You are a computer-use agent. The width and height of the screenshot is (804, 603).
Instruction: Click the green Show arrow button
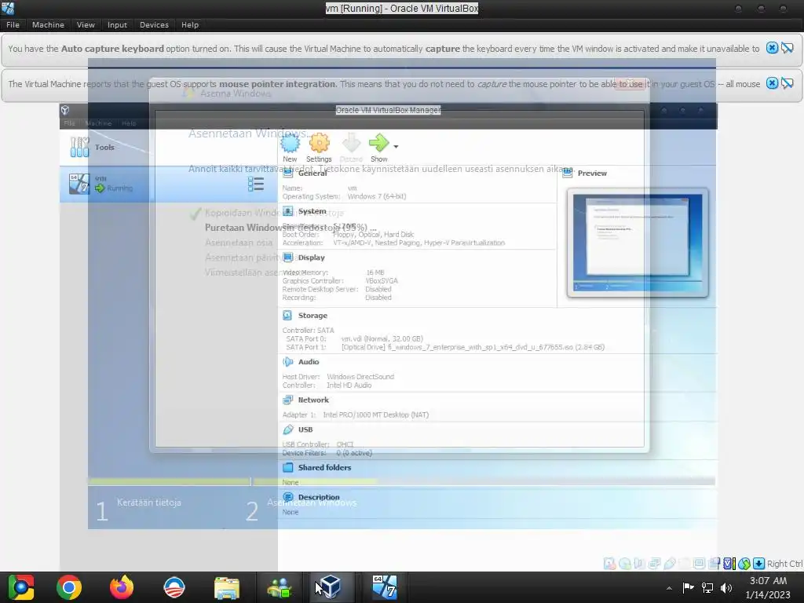[x=379, y=148]
